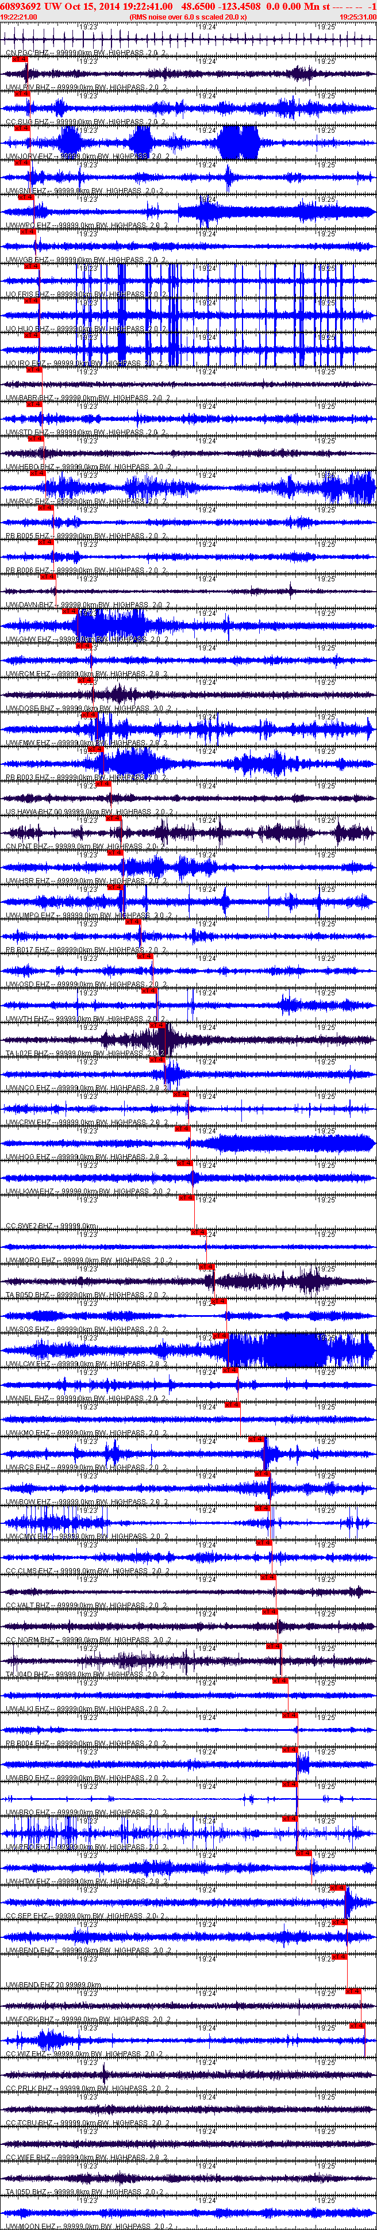Screen dimensions: 377x2230
Task: Select the 'UW.FORK BHZ' station label
Action: tap(29, 2021)
